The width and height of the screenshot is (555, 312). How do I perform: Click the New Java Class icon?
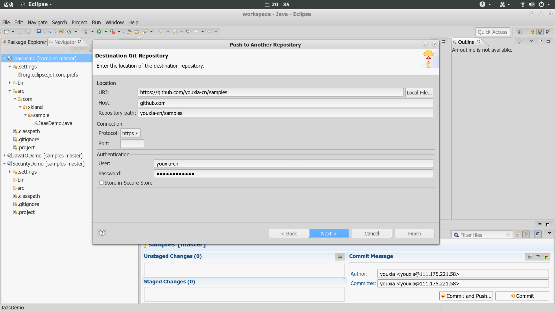tap(69, 31)
